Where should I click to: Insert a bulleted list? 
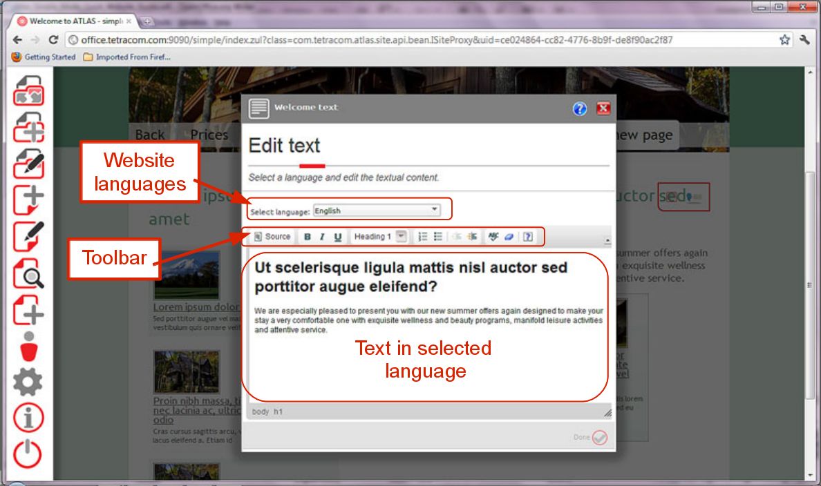pos(438,237)
